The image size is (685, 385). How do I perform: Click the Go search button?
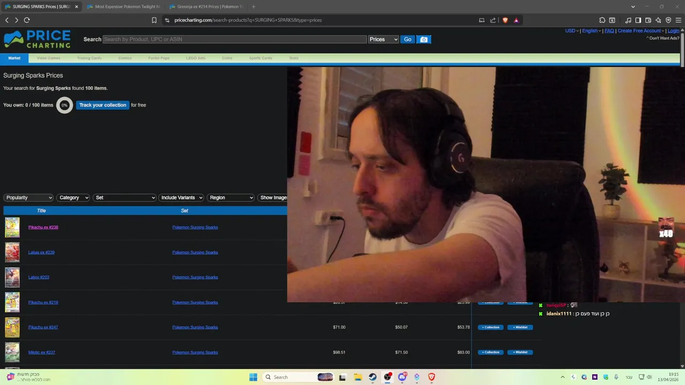point(408,39)
